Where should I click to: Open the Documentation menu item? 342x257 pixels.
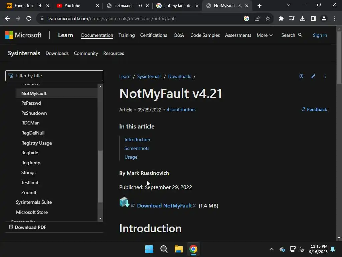tap(97, 35)
